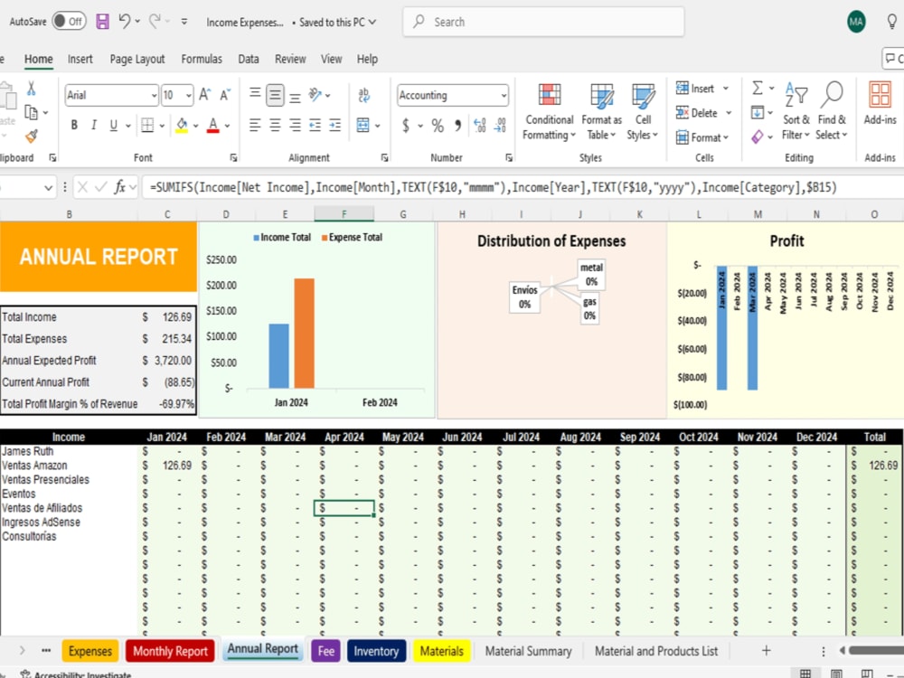Click the Format as Table icon
This screenshot has height=678, width=904.
600,112
